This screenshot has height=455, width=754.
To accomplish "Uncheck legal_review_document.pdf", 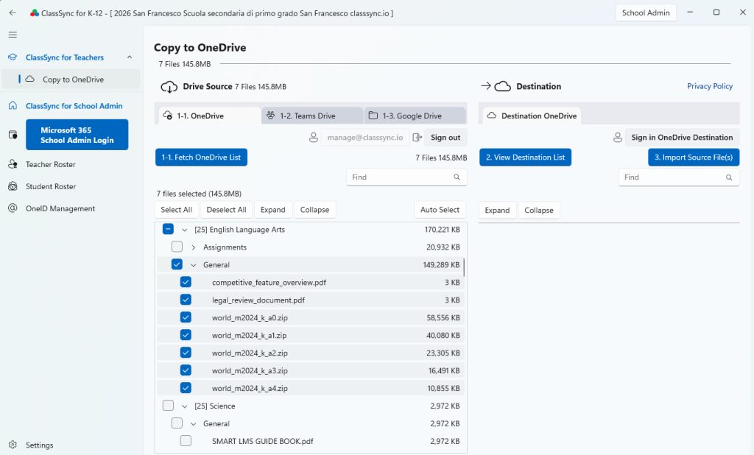I will click(x=186, y=300).
